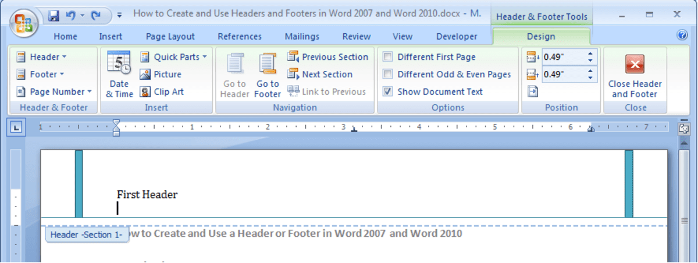Click the tab selector at ruler corner
Image resolution: width=698 pixels, height=263 pixels.
click(x=16, y=127)
